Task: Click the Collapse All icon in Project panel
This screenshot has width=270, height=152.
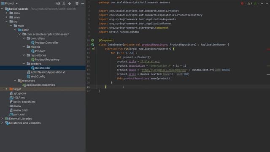Action: [70, 3]
